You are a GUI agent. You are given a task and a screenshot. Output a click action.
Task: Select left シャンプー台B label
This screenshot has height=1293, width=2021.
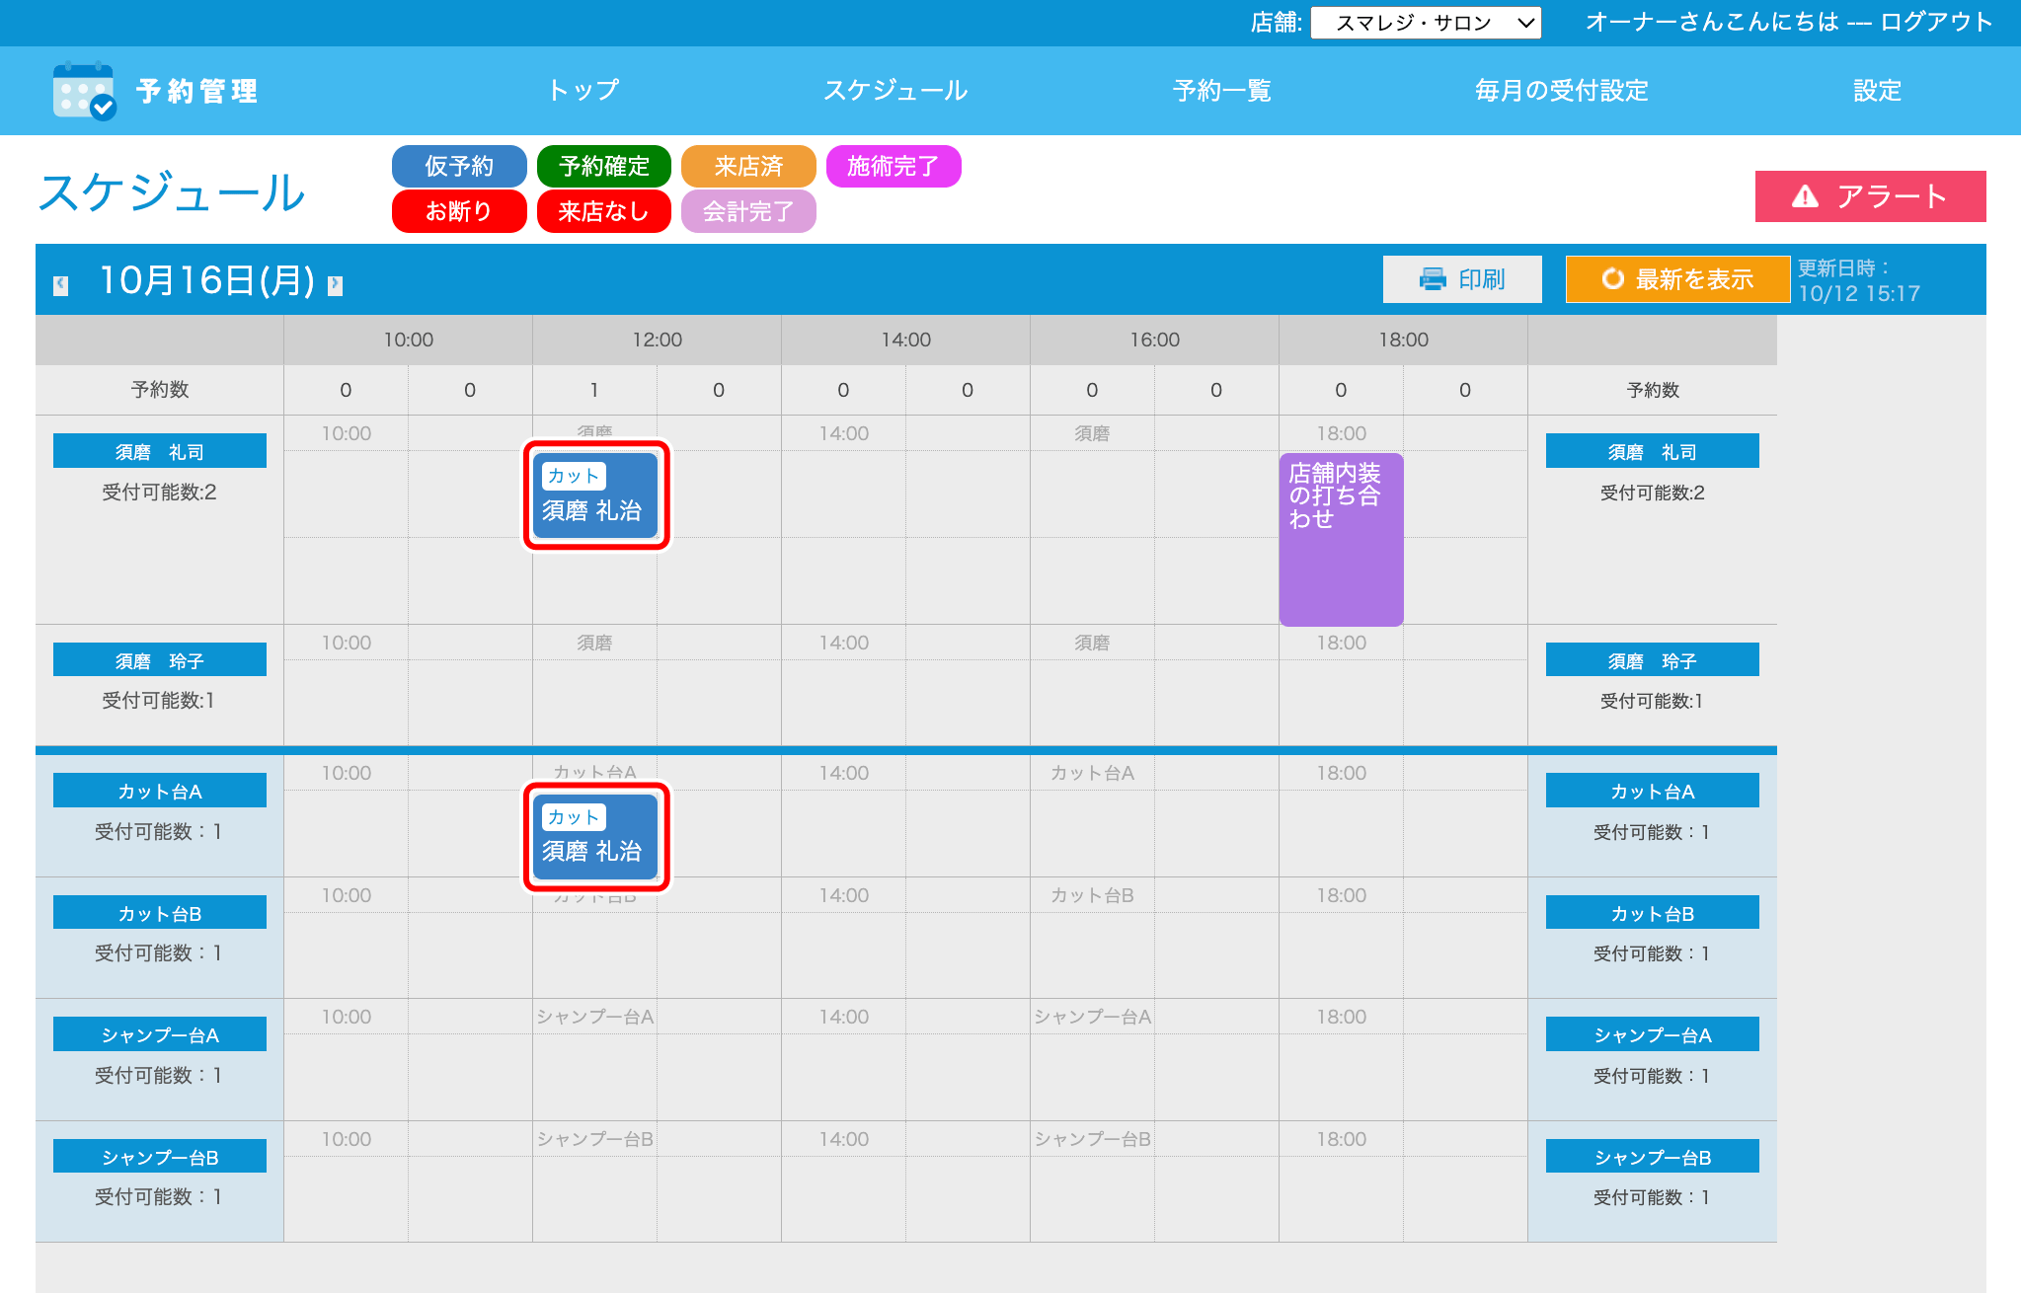[x=160, y=1157]
